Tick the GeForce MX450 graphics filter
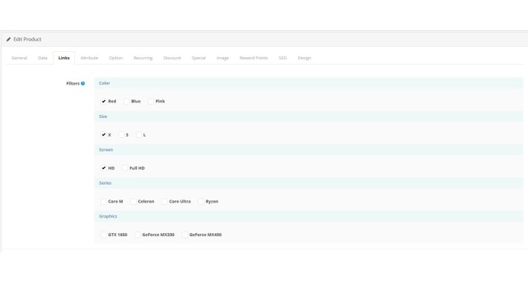 tap(184, 235)
